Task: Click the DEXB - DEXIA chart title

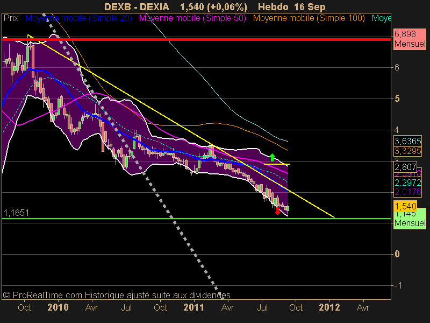Action: point(137,6)
